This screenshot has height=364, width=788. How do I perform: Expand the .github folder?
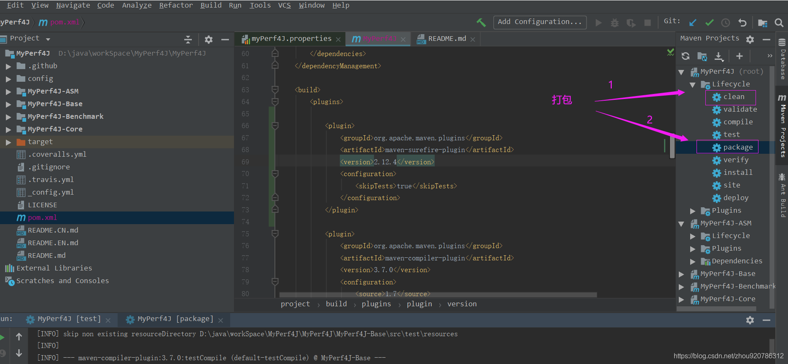[8, 66]
